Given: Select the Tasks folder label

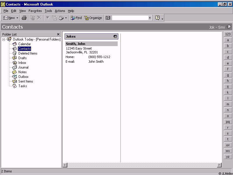Looking at the screenshot, I should click(23, 86).
